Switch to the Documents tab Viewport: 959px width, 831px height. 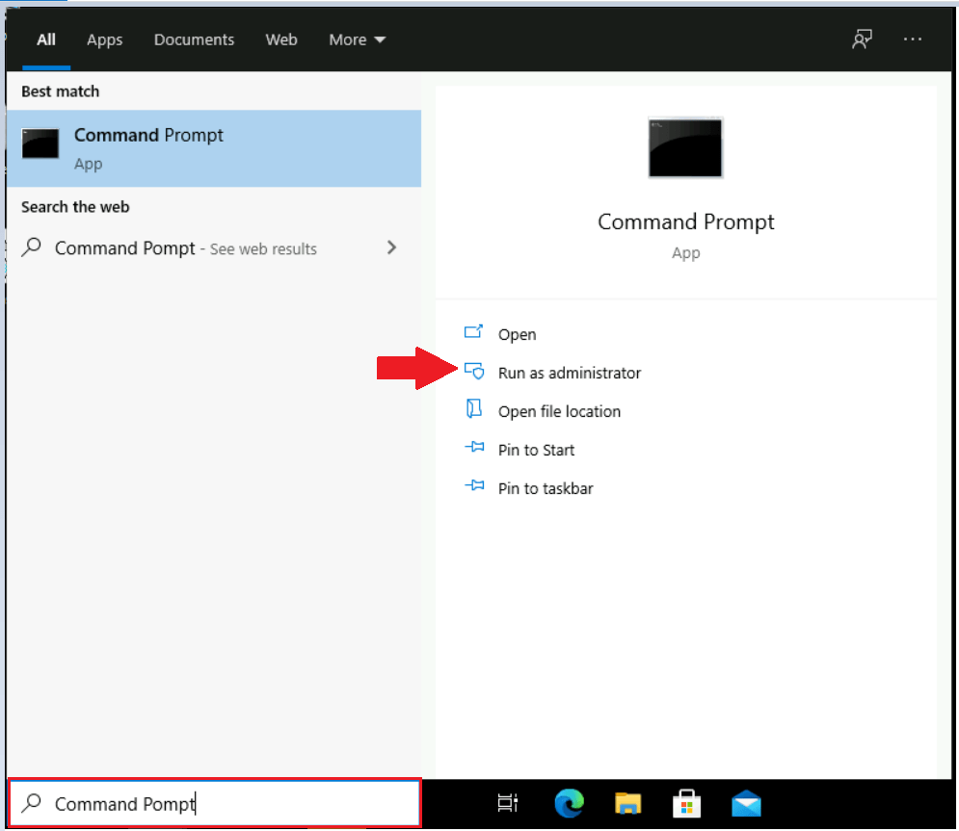194,39
